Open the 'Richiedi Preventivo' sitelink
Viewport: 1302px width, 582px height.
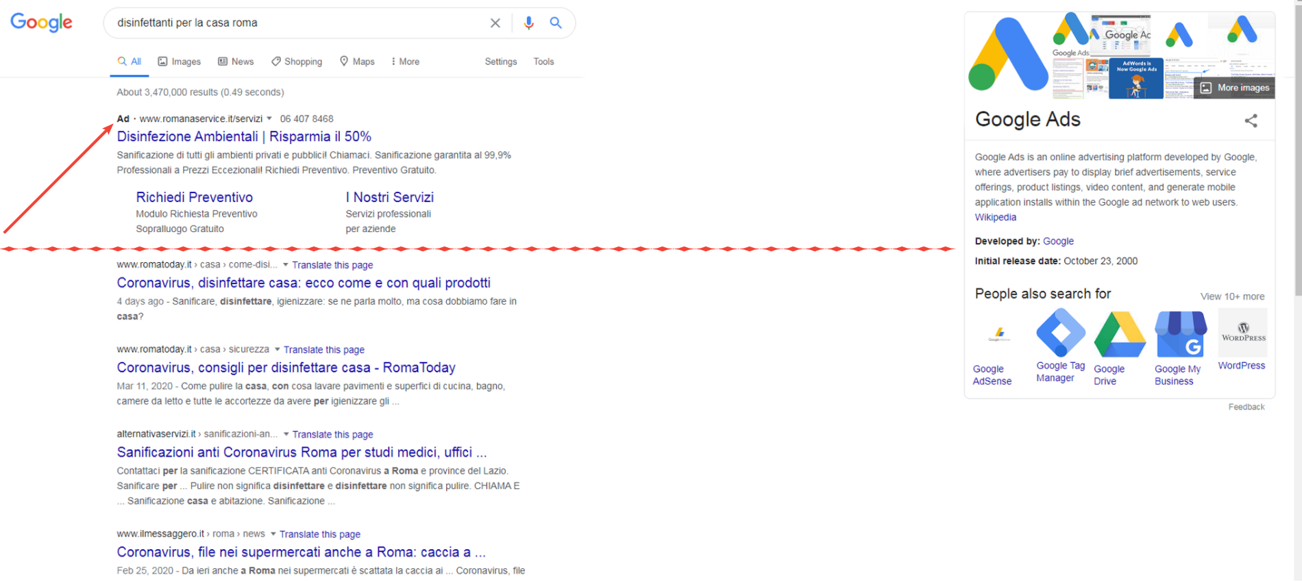coord(195,197)
